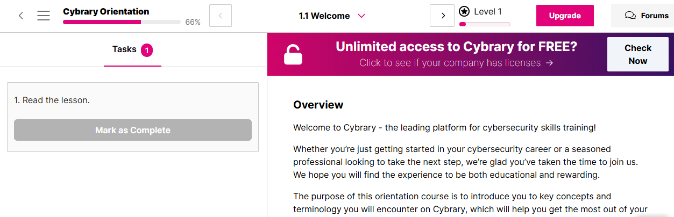
Task: Click the Cybrary Orientation course title
Action: (106, 11)
